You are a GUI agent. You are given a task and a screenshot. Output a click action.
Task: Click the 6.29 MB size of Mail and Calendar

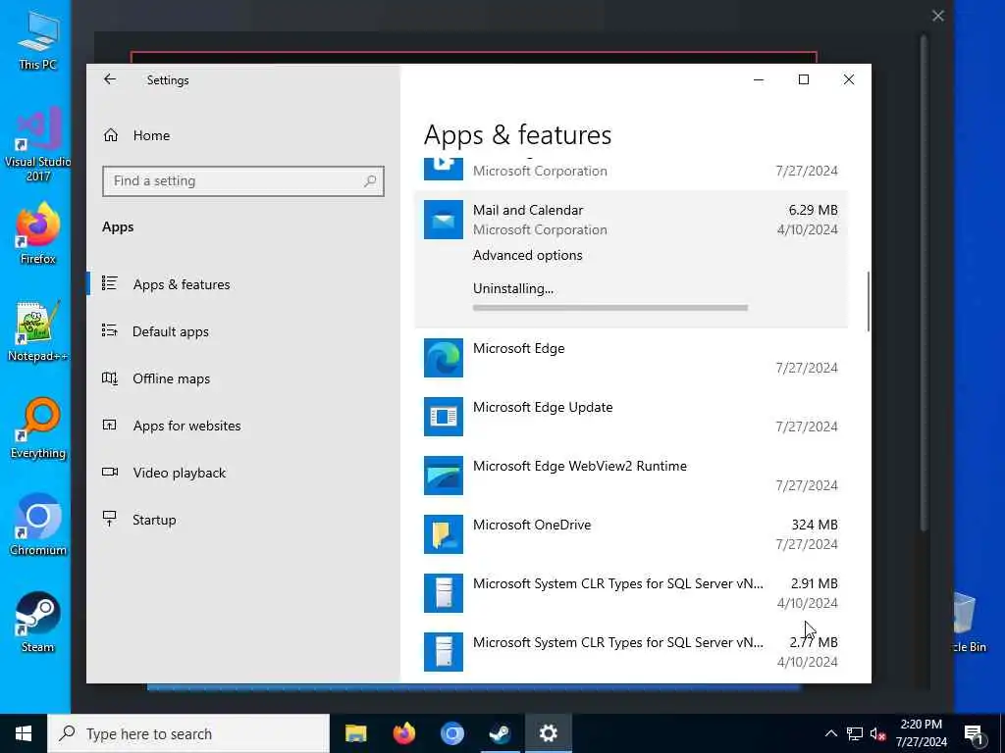point(813,210)
